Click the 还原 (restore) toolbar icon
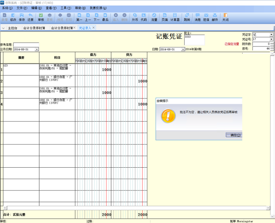The width and height of the screenshot is (275, 223). click(x=30, y=16)
